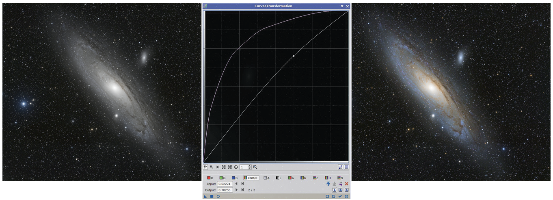Viewport: 553px width, 200px height.
Task: Go to previous curve point
Action: point(236,184)
